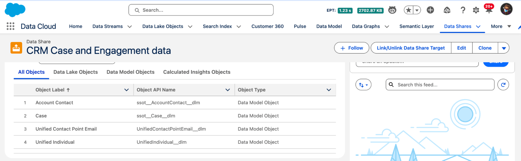Click the orange Data Share record icon
Viewport: 521px width, 161px height.
(x=16, y=48)
